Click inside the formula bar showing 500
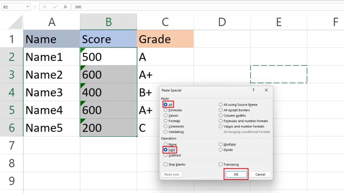 [101, 7]
